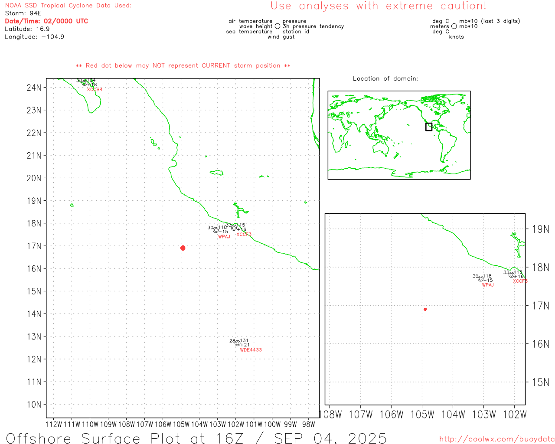This screenshot has width=555, height=444.
Task: Click the '19N' label on the zoomed inset axis
Action: (x=541, y=229)
